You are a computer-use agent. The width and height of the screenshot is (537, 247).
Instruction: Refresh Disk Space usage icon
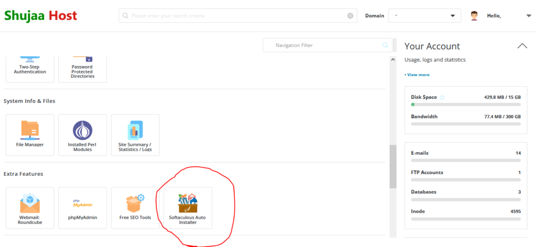click(x=442, y=98)
